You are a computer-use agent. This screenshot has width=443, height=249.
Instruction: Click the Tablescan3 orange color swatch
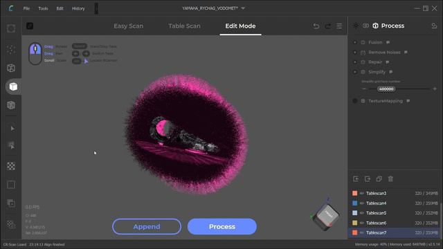tap(355, 194)
